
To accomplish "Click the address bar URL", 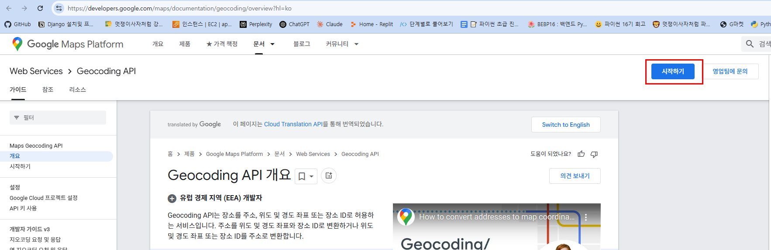I will coord(179,8).
